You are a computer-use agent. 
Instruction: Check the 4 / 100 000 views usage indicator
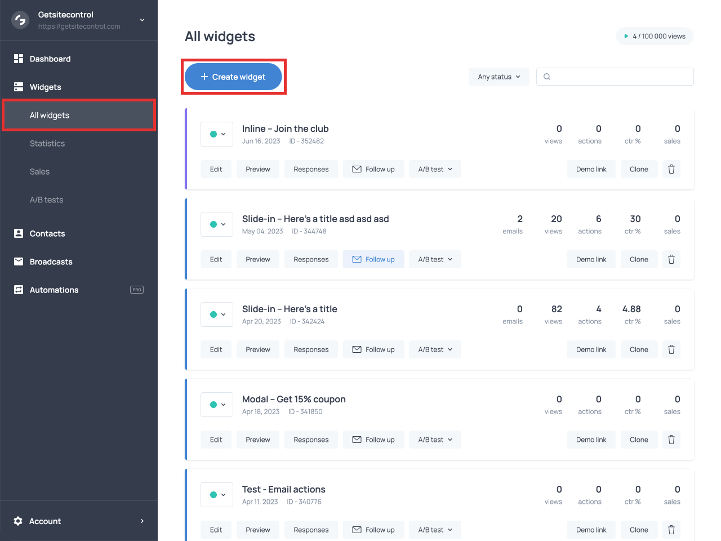coord(655,36)
